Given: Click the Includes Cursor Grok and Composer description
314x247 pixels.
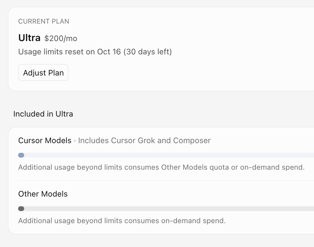Looking at the screenshot, I should click(x=144, y=141).
